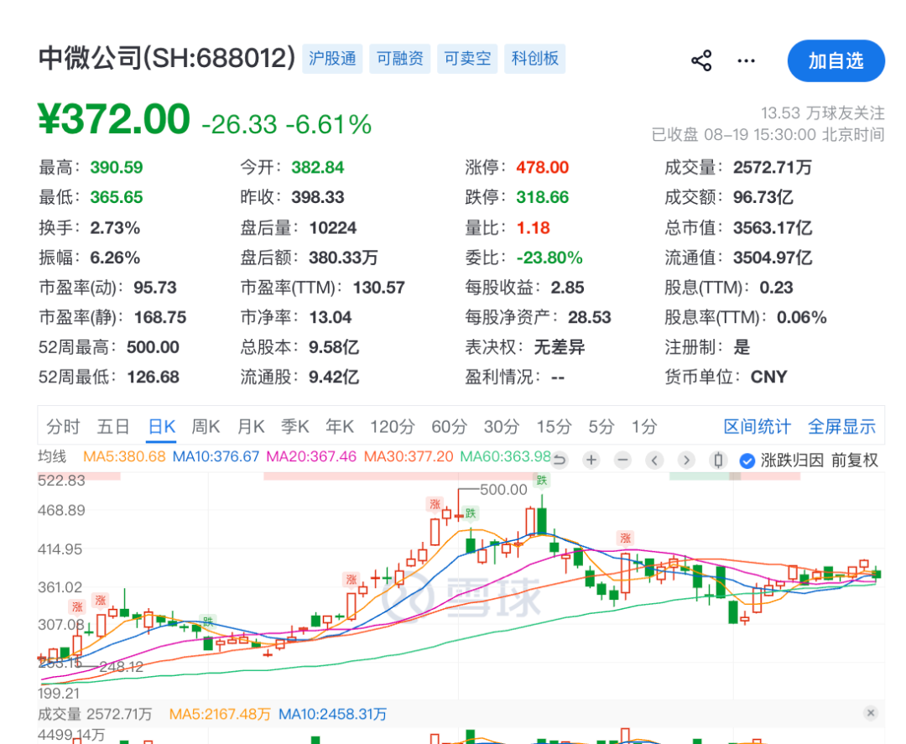Select the 季K chart tab
906x744 pixels.
coord(294,427)
